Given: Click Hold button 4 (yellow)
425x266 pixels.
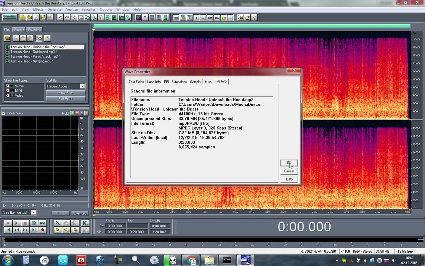Looking at the screenshot, I should tap(86, 113).
